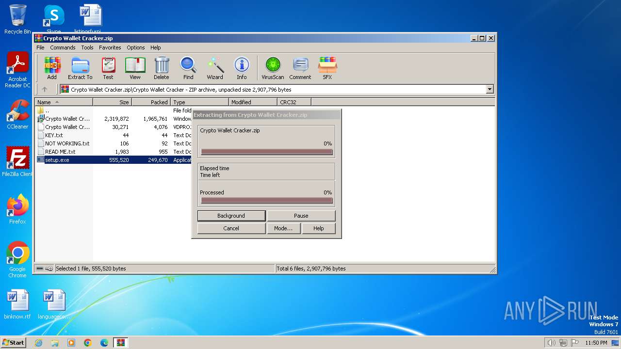The height and width of the screenshot is (349, 621).
Task: Click the Extract To toolbar icon
Action: [x=80, y=68]
